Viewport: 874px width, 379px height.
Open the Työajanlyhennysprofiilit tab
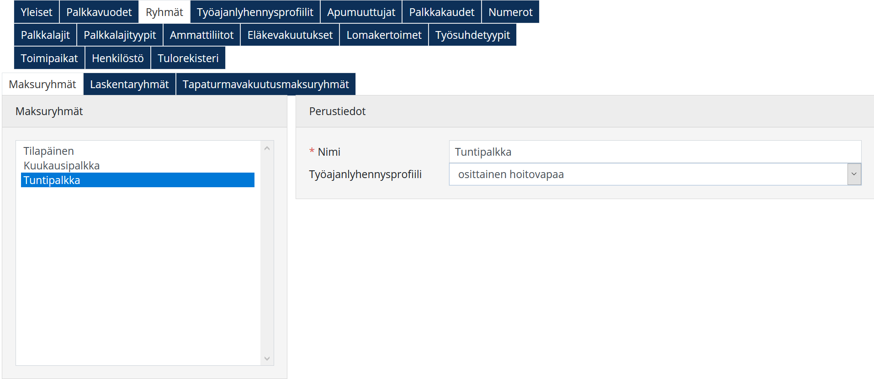tap(255, 12)
